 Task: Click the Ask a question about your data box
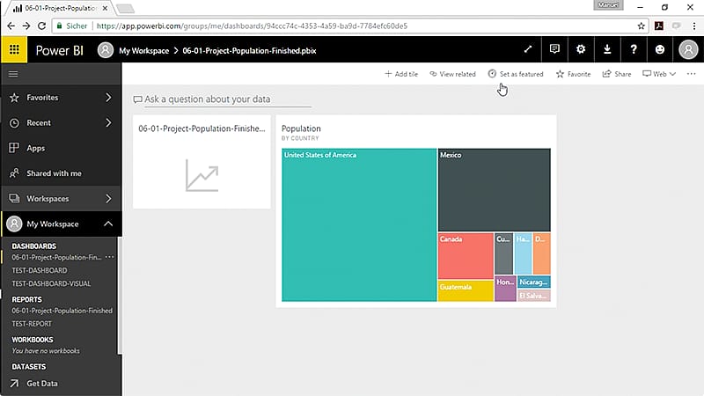coord(223,99)
